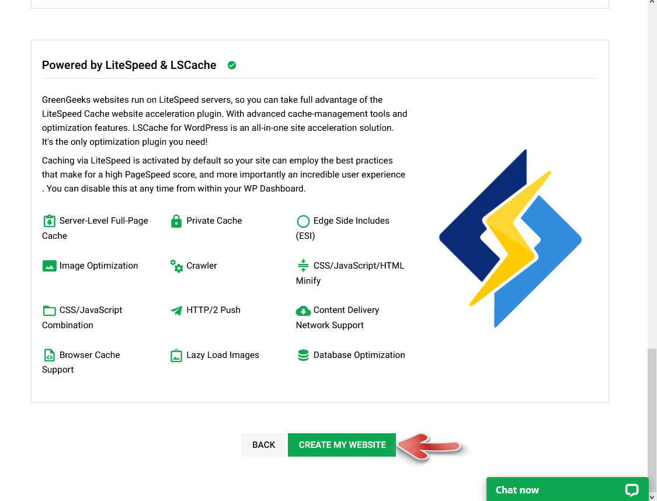Click the chat bubble icon in Chat now
This screenshot has height=501, width=657.
pyautogui.click(x=631, y=490)
